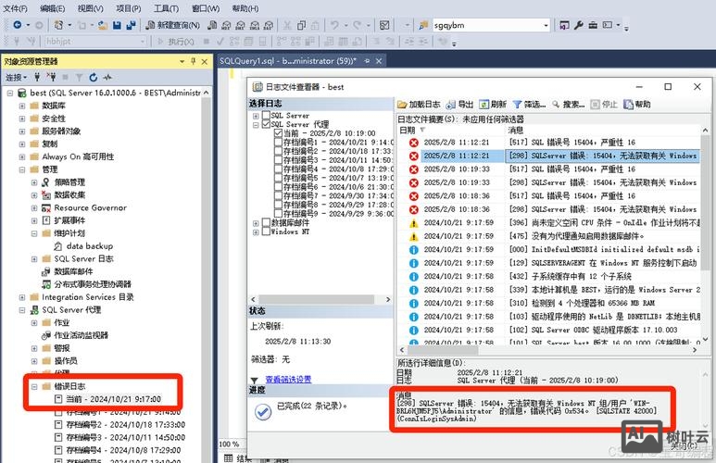Tick the SQL Server log checkbox
Viewport: 716px width, 463px height.
[266, 116]
